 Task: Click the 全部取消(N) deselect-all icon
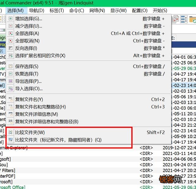(x=10, y=41)
